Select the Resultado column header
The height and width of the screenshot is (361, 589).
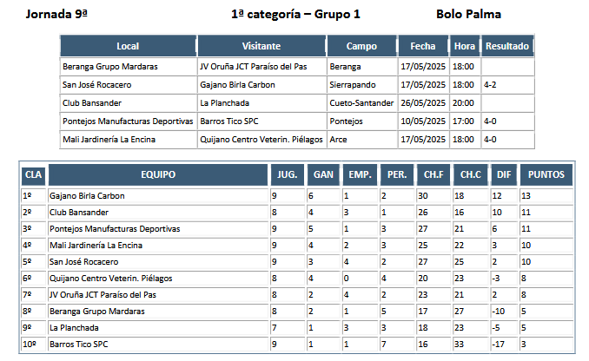click(507, 46)
